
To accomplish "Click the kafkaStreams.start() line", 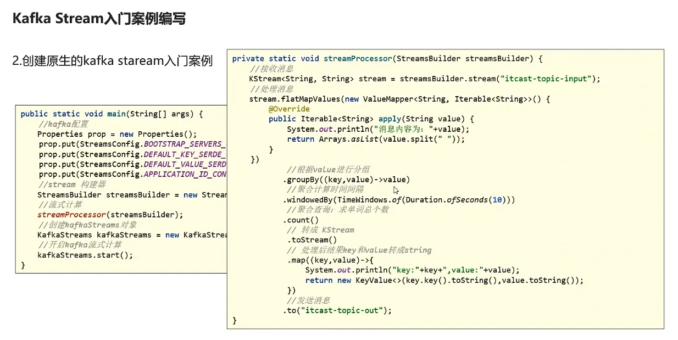I will coord(85,255).
